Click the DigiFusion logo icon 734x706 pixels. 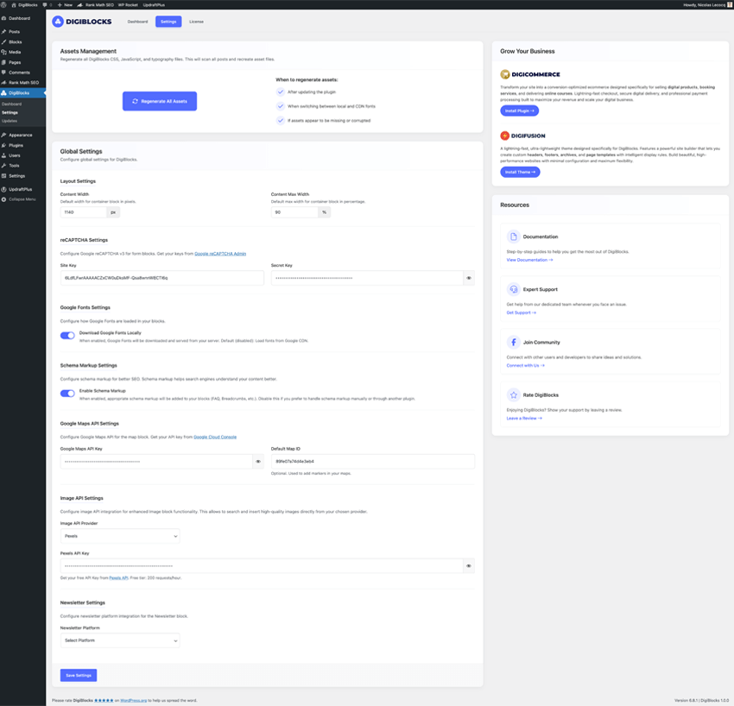[x=504, y=136]
